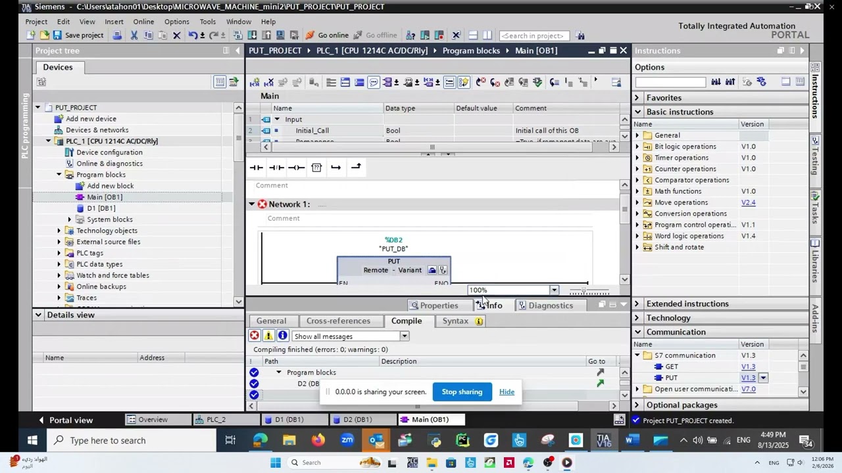The image size is (842, 473).
Task: Open the Window menu
Action: pyautogui.click(x=239, y=22)
